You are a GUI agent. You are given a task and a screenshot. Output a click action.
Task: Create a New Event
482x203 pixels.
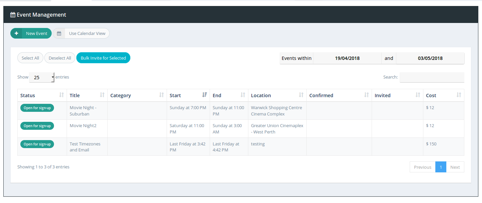(31, 33)
